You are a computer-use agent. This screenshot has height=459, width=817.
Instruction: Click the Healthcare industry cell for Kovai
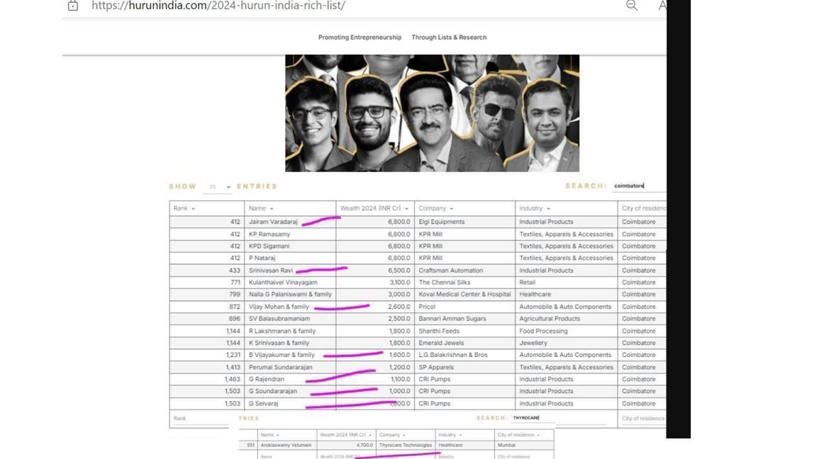click(567, 295)
